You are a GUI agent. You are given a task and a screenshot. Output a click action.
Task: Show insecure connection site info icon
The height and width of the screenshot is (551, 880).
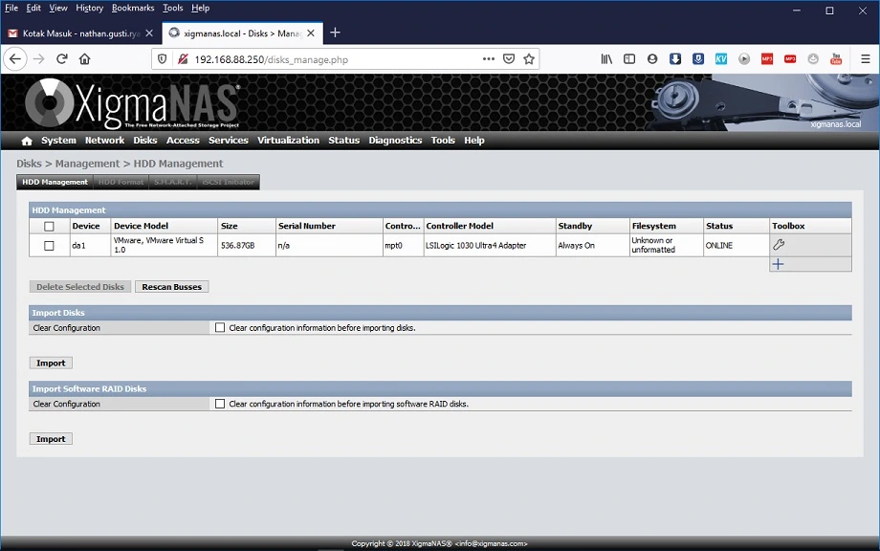pyautogui.click(x=183, y=59)
